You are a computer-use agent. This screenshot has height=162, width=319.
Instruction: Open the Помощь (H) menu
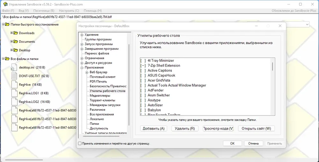tap(93, 11)
